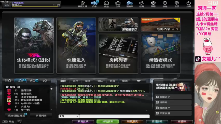Open the 房间列表 room list card

coord(118,54)
